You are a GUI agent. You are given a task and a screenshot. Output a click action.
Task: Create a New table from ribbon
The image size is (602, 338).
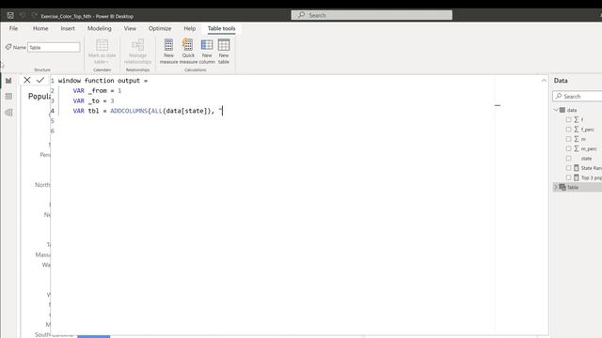[224, 51]
